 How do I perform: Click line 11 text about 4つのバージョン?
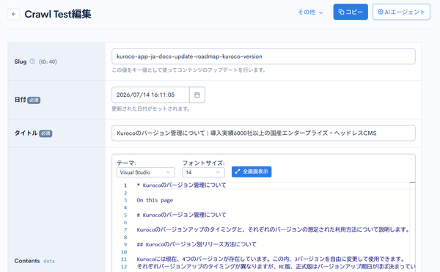[x=271, y=259]
